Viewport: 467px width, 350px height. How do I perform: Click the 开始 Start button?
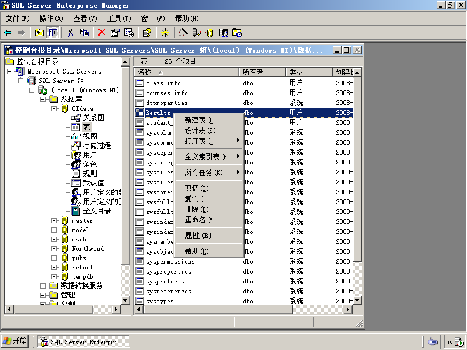tap(15, 341)
